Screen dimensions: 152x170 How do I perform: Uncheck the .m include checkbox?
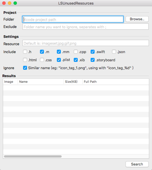42,52
